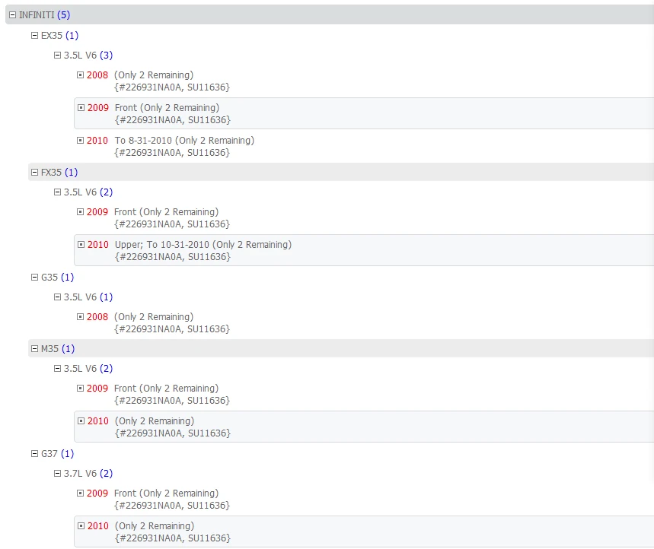Screen dimensions: 654x549
Task: Click year 2009 under G37
Action: 97,493
